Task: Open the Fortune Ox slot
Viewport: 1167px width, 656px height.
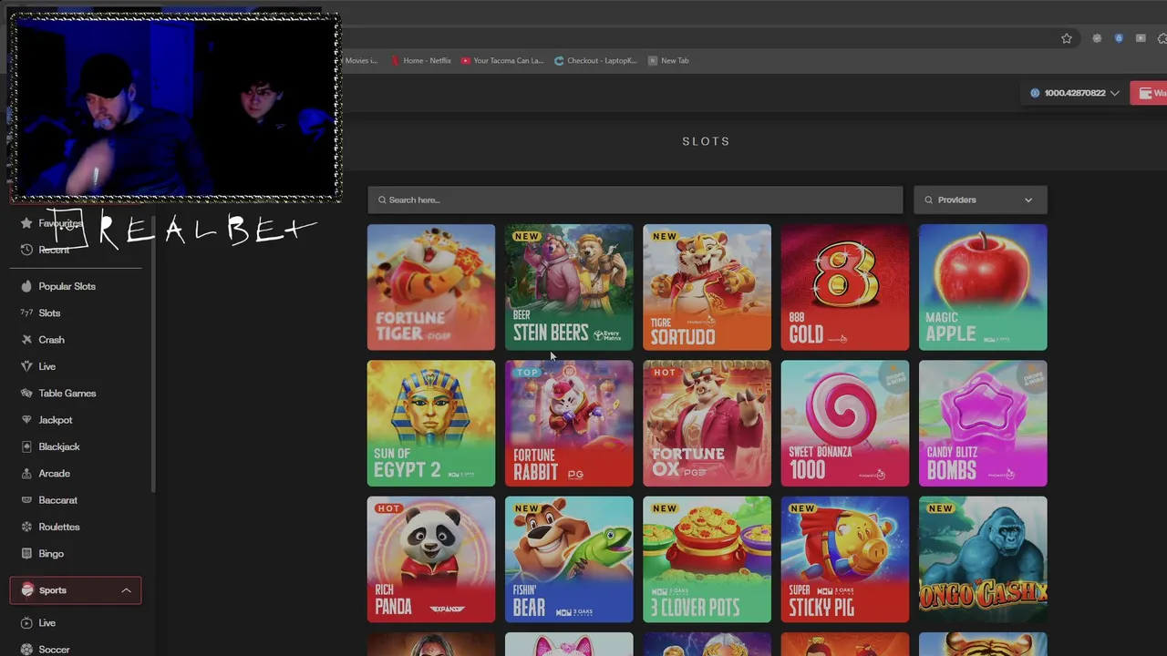Action: coord(707,423)
